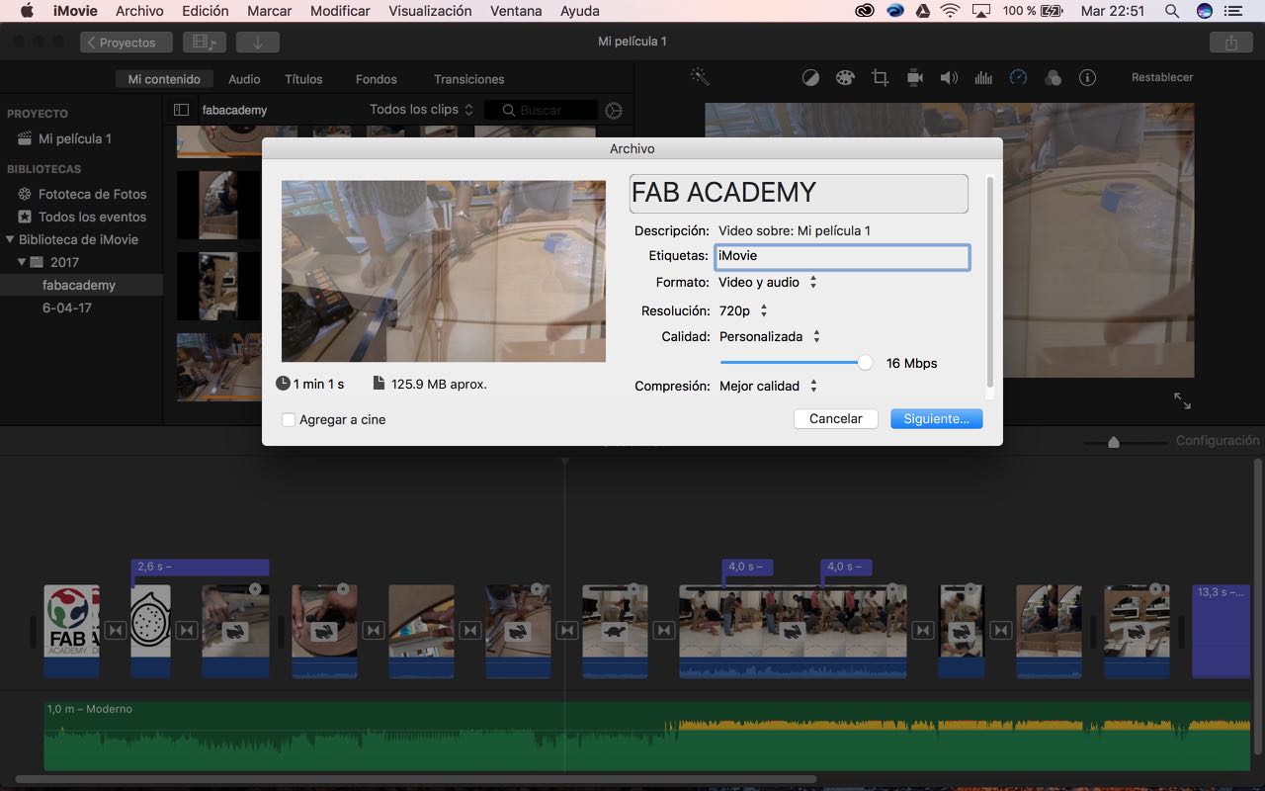This screenshot has width=1265, height=791.
Task: Open the Formato dropdown
Action: click(x=768, y=282)
